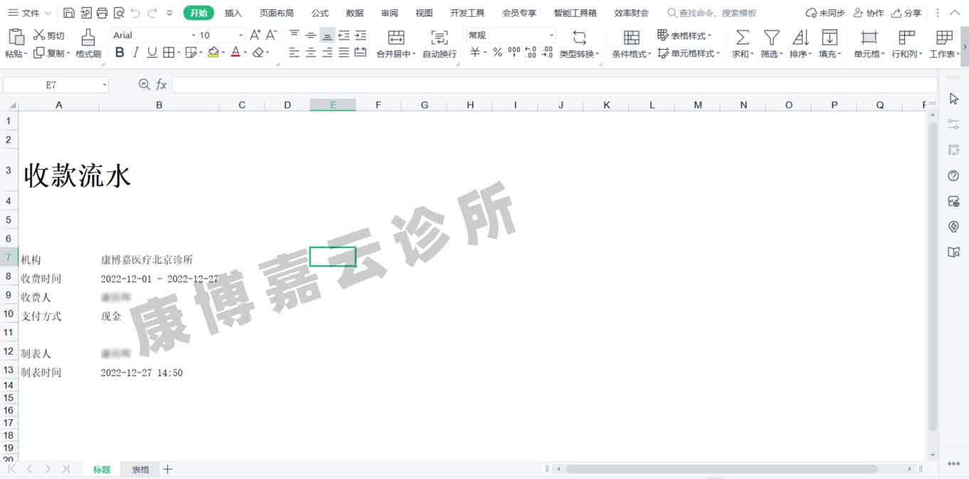Click the print icon in quick access toolbar
The image size is (969, 479).
point(102,13)
